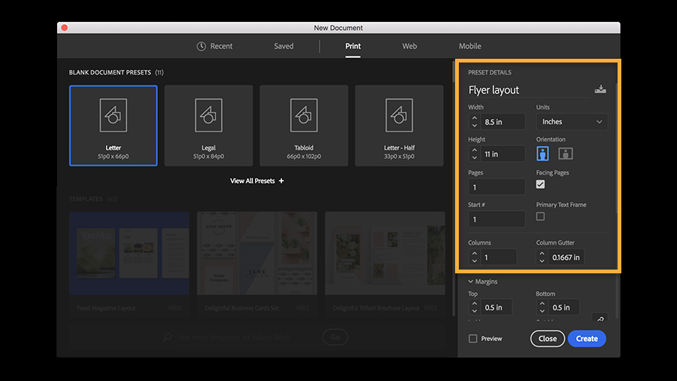The height and width of the screenshot is (381, 677).
Task: Select the Legal preset icon
Action: coord(208,115)
